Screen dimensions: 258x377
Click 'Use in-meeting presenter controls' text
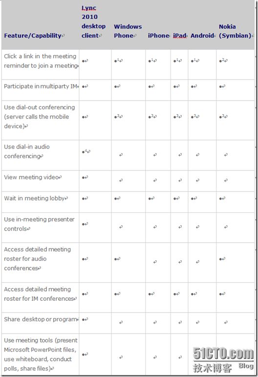click(x=39, y=224)
